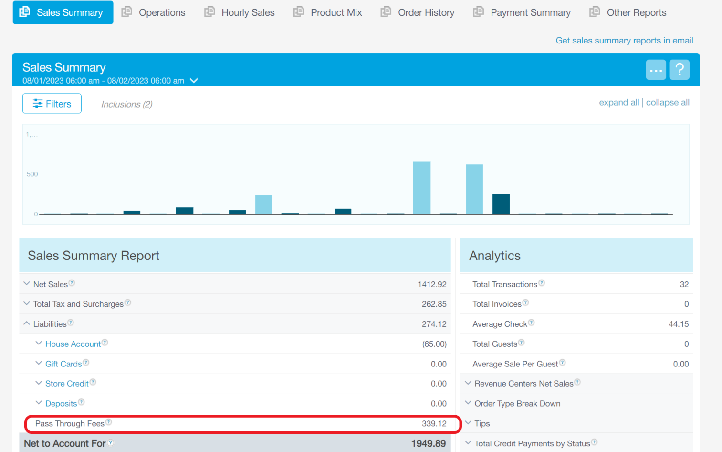This screenshot has height=452, width=722.
Task: Select the Liabilities value 274.12
Action: point(434,324)
